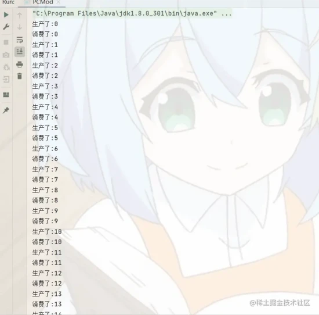
Task: Click the Run panel label
Action: [x=8, y=2]
